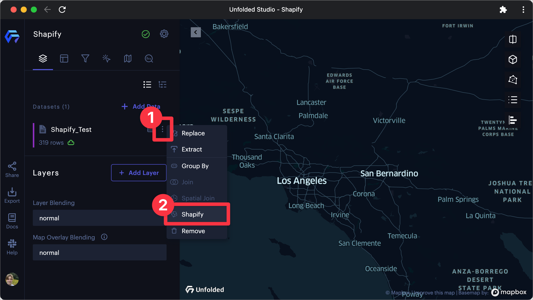This screenshot has height=300, width=533.
Task: Open the Charts tab icon
Action: (x=149, y=58)
